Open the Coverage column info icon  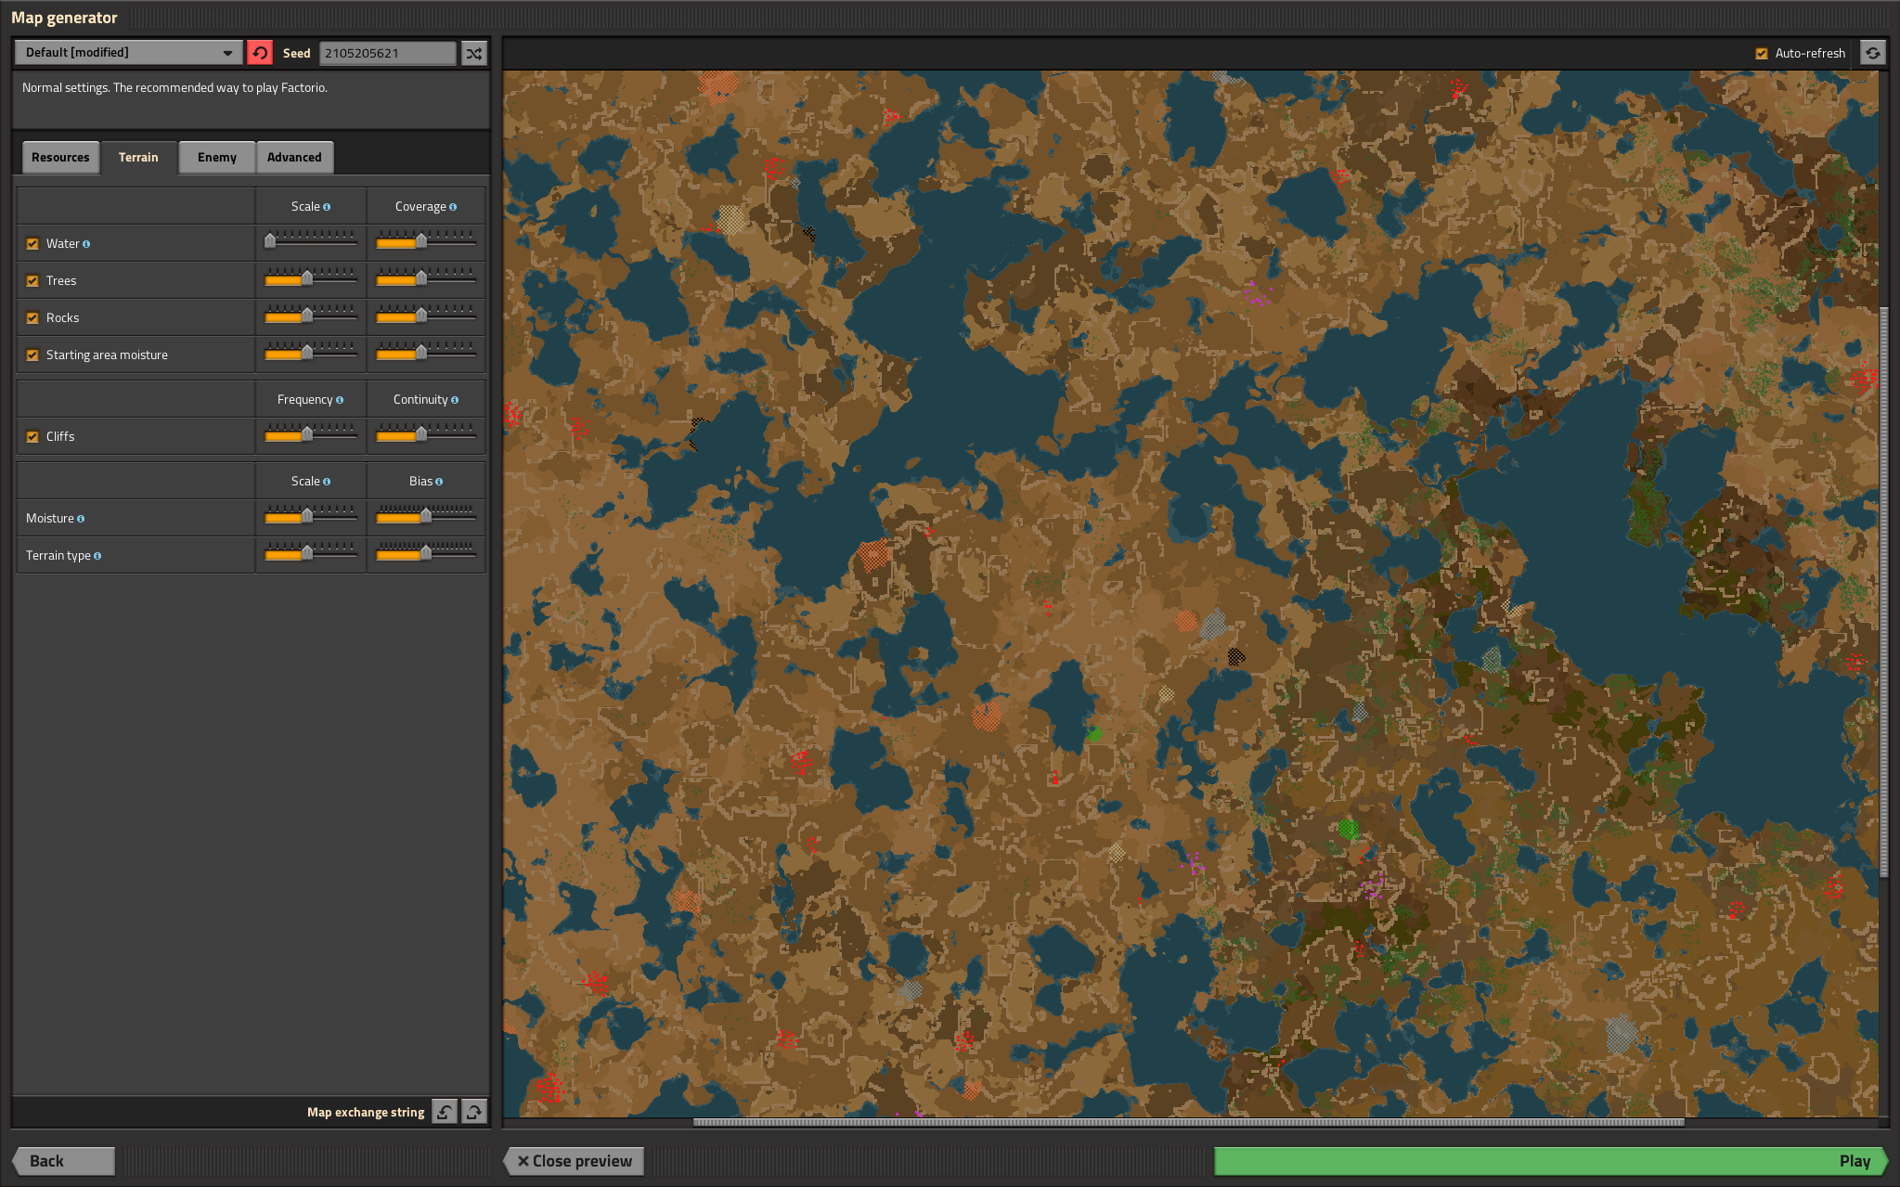click(x=453, y=207)
